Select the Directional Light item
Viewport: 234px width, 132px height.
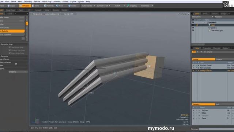(216, 30)
